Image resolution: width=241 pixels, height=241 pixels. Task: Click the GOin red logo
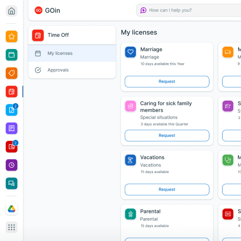38,10
